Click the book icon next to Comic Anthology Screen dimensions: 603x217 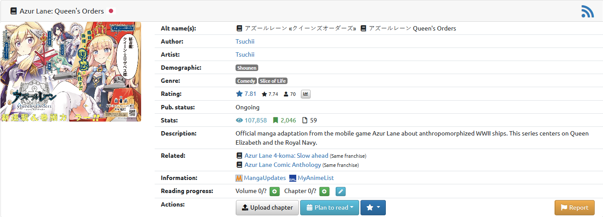pyautogui.click(x=239, y=165)
